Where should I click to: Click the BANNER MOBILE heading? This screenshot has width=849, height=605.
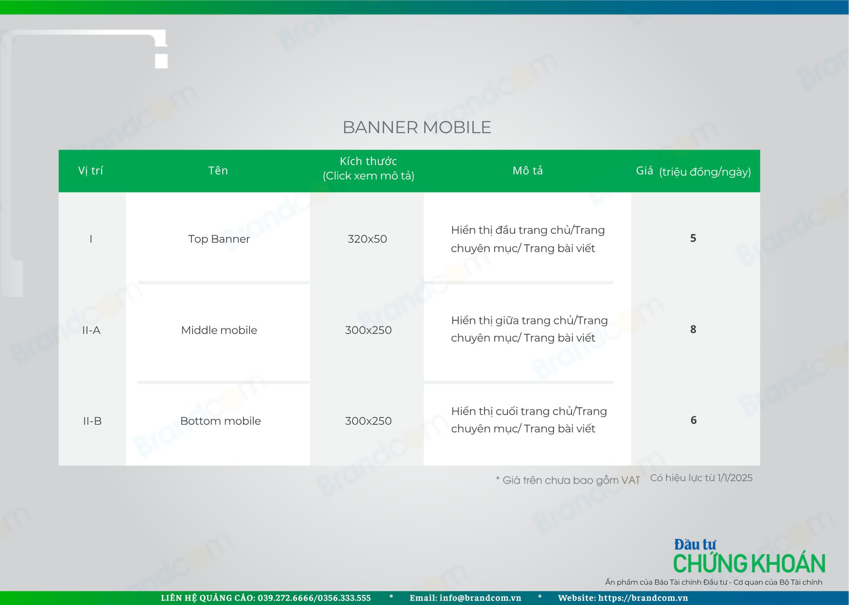(x=417, y=127)
